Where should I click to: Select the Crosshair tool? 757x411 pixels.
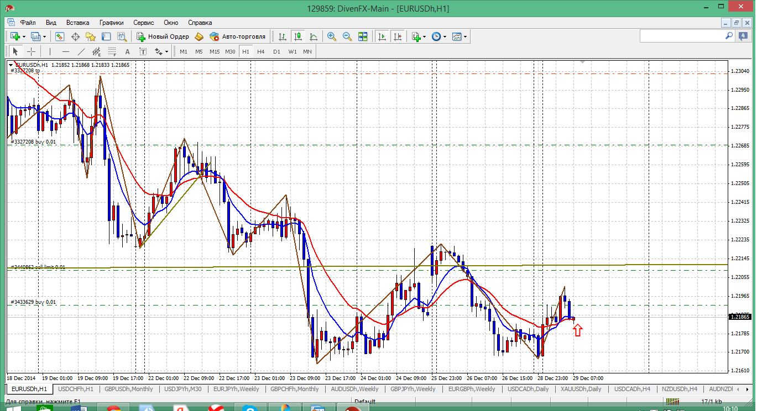point(32,51)
